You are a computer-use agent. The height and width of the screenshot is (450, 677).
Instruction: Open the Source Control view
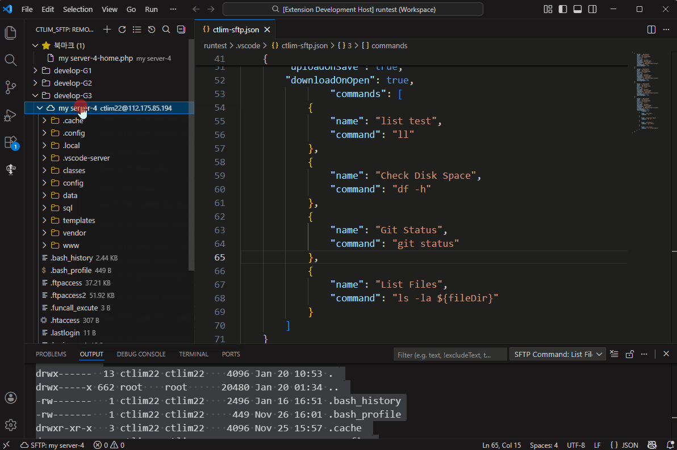tap(10, 87)
